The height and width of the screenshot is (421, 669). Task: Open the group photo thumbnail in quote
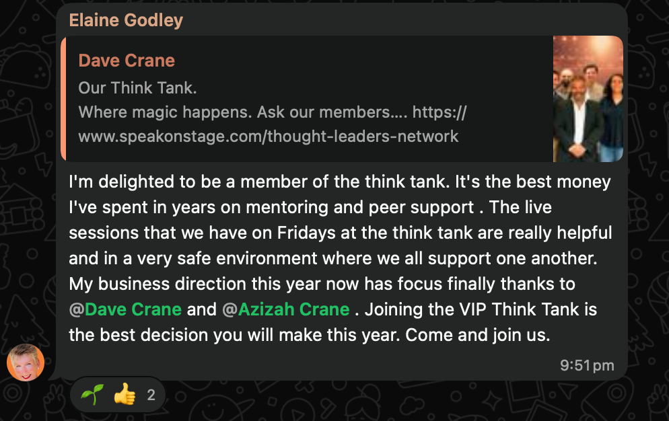tap(588, 99)
